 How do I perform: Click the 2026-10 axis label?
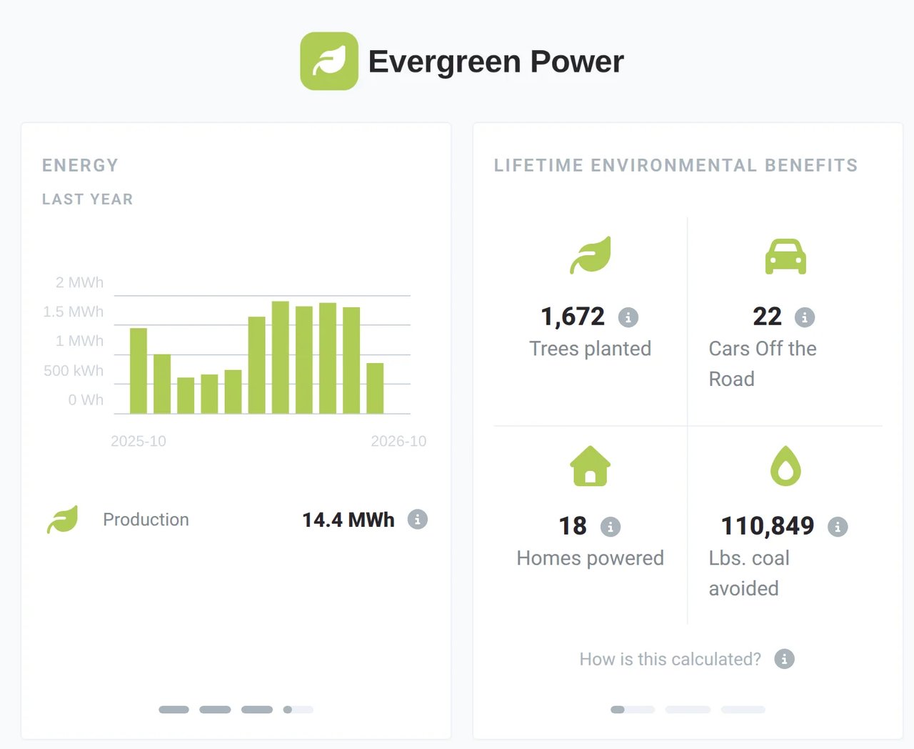click(x=398, y=441)
